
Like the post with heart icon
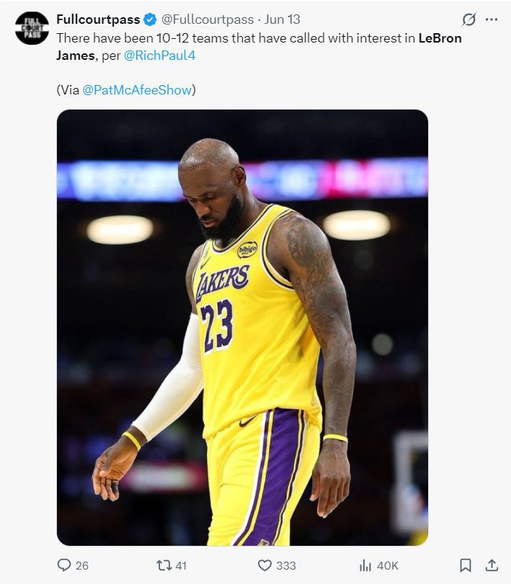[x=265, y=565]
